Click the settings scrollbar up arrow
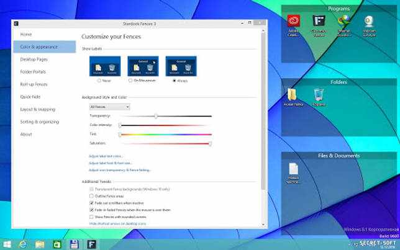 (263, 31)
